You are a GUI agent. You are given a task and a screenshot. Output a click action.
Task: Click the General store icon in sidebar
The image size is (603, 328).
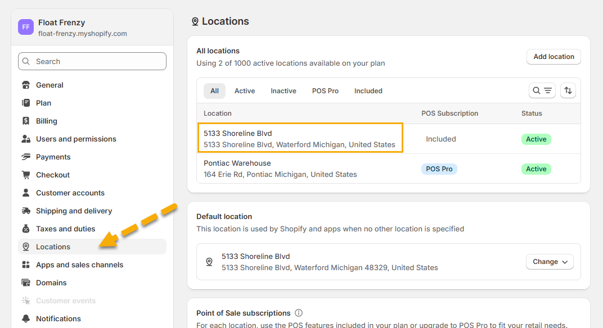[x=25, y=85]
